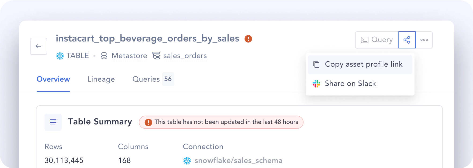Viewport: 473px width, 168px height.
Task: Open the Queries tab
Action: pyautogui.click(x=146, y=79)
